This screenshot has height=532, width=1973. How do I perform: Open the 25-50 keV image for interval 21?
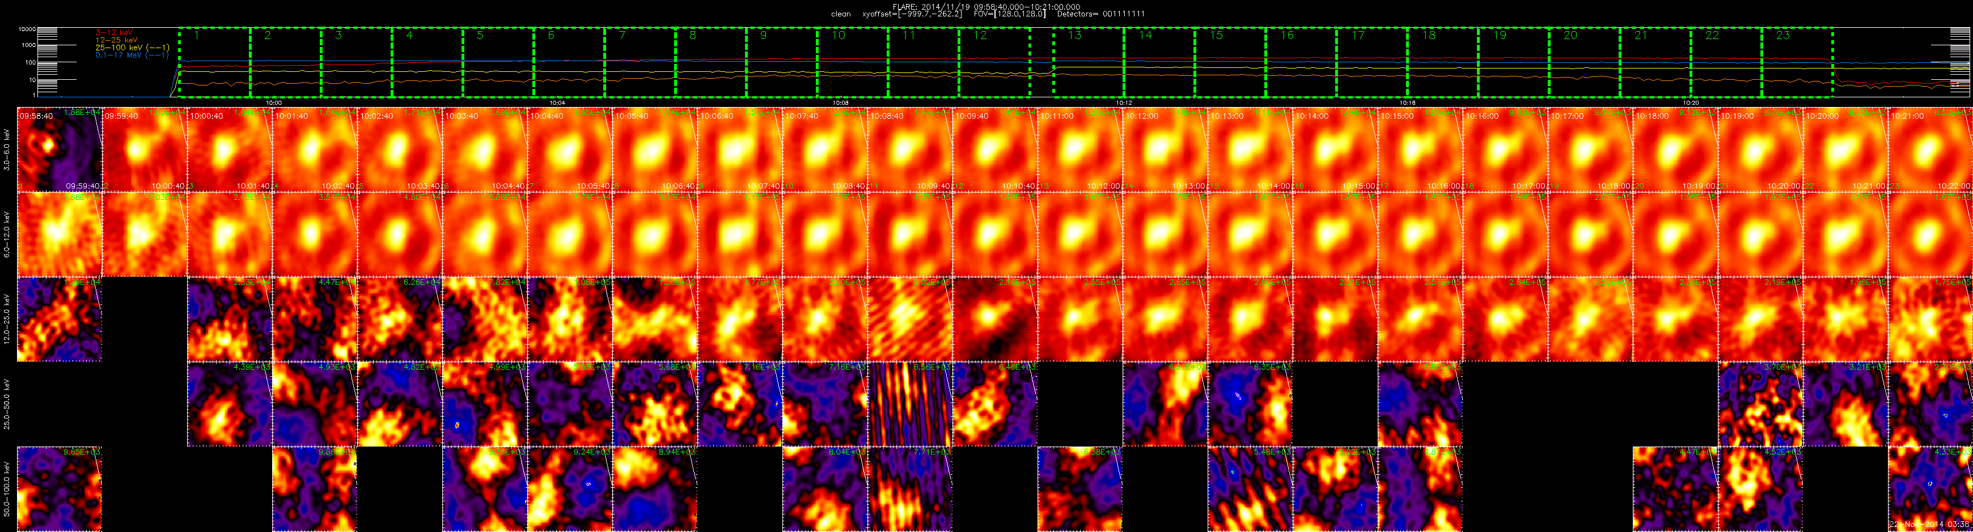[x=1760, y=404]
